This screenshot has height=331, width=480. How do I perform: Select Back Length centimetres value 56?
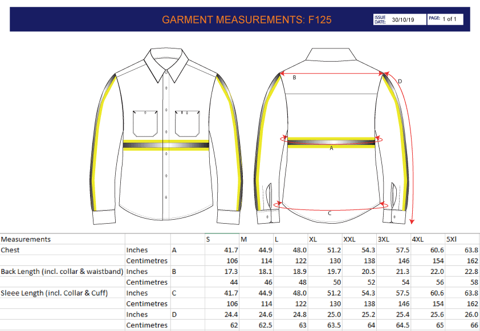[x=440, y=282]
